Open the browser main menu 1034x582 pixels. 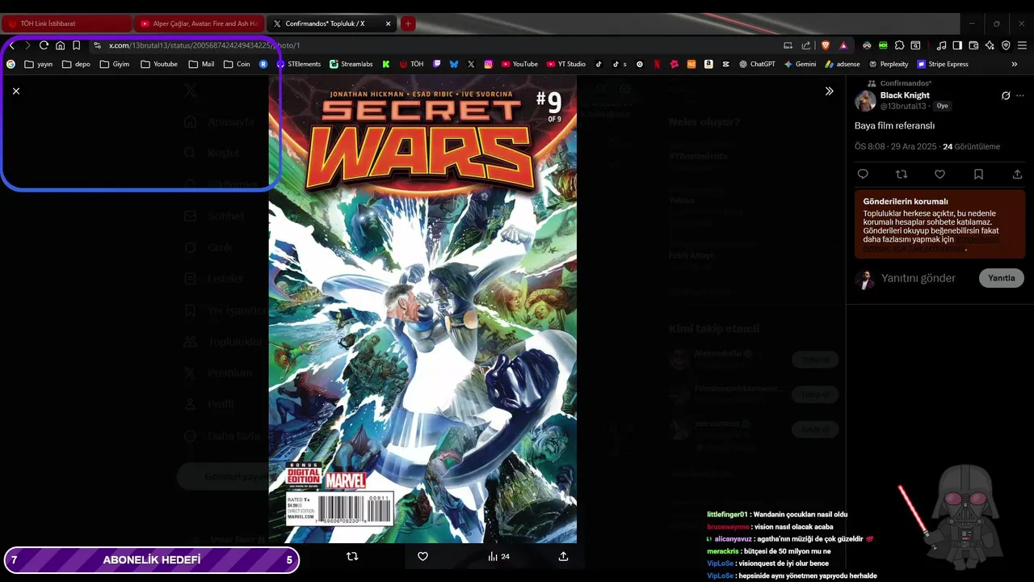click(1022, 45)
